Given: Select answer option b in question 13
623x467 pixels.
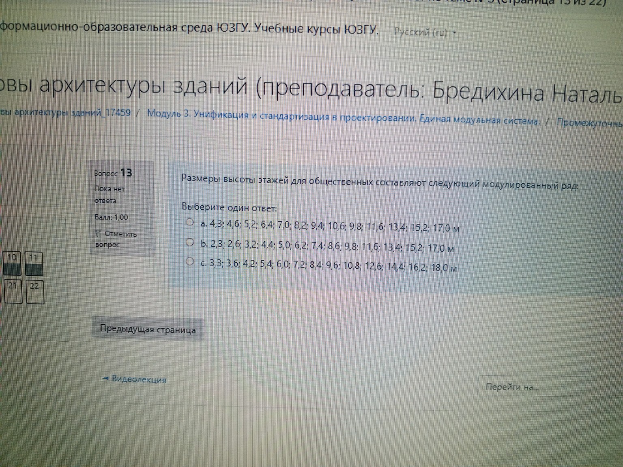Looking at the screenshot, I should point(189,242).
